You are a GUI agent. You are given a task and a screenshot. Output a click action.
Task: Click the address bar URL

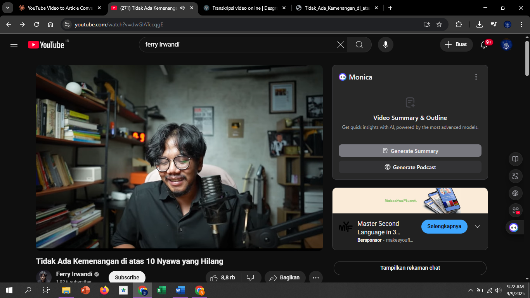[119, 24]
